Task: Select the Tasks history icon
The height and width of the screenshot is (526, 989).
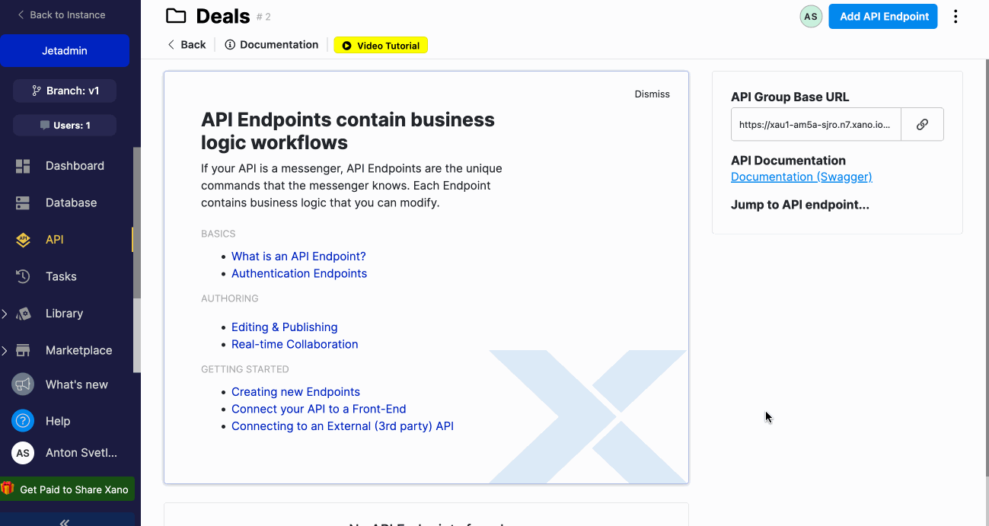Action: point(23,276)
